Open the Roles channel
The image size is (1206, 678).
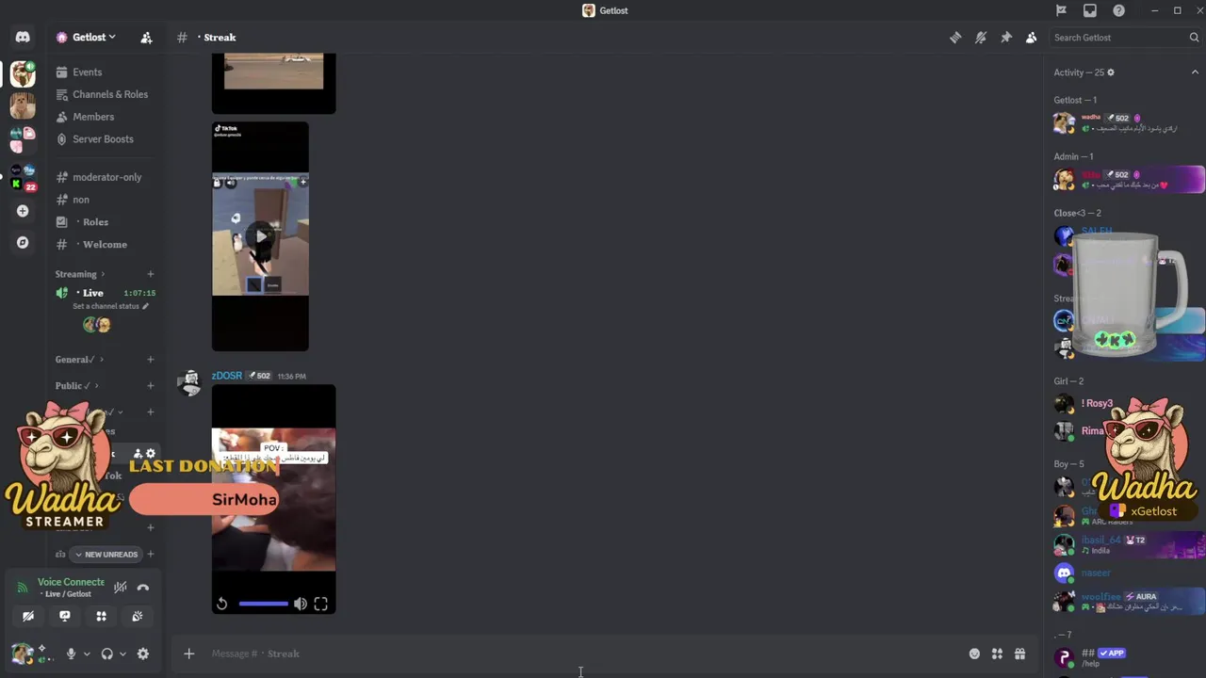pos(95,222)
